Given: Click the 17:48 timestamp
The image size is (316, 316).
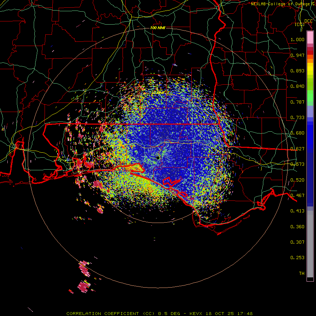Looking at the screenshot, I should [244, 314].
